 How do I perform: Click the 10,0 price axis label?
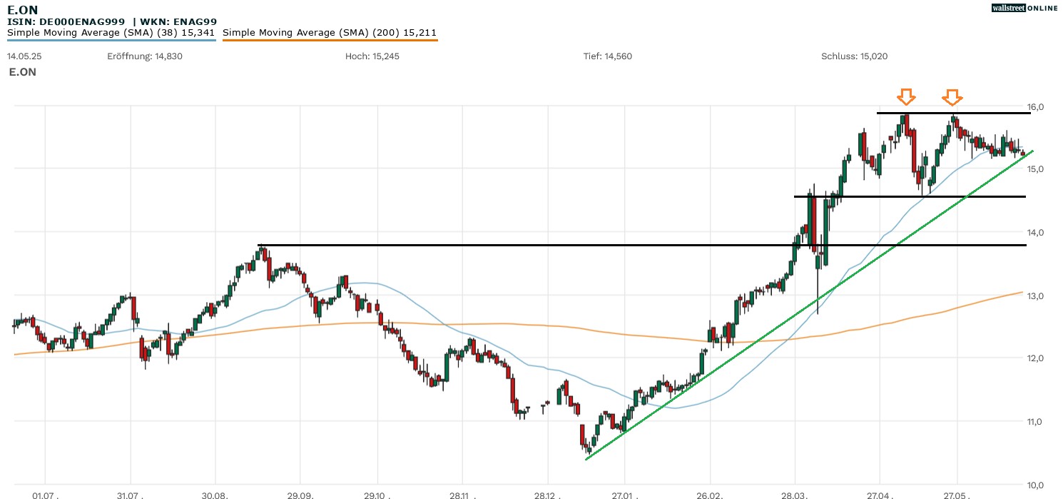point(1035,485)
